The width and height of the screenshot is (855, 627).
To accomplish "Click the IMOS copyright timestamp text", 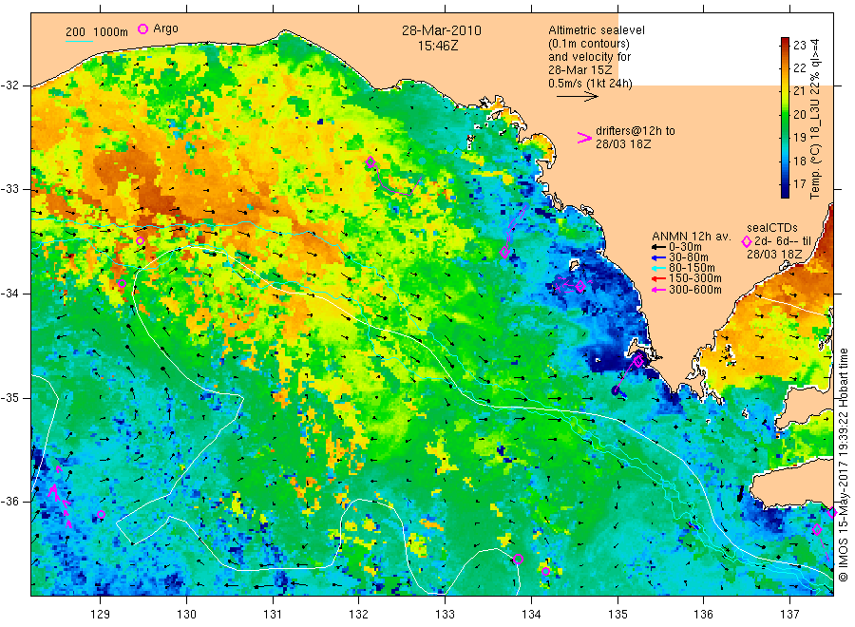I will pyautogui.click(x=843, y=465).
